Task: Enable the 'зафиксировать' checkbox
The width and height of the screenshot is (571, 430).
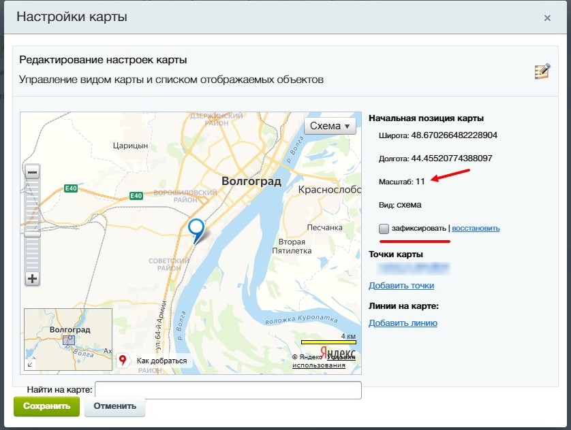Action: point(384,229)
